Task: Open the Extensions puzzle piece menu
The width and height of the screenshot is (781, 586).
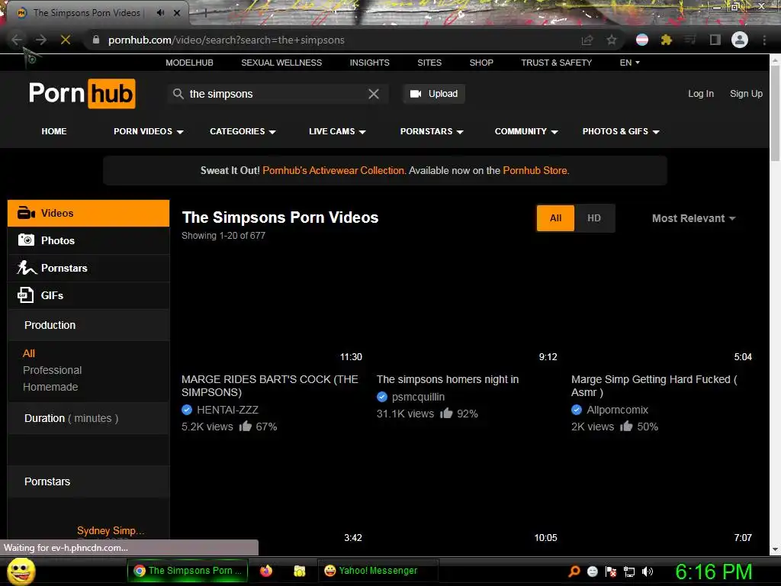Action: click(x=667, y=40)
